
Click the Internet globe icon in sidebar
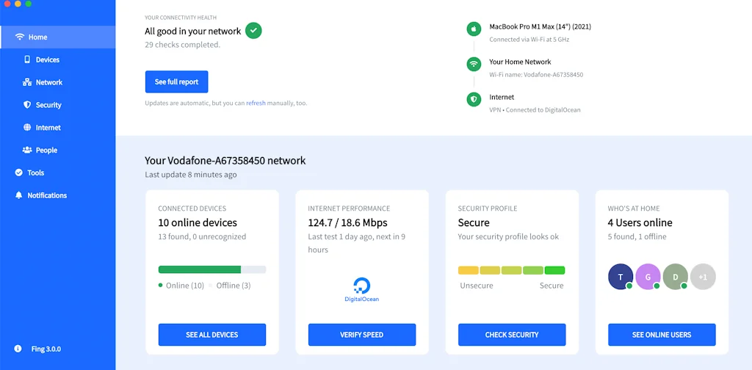(x=27, y=128)
